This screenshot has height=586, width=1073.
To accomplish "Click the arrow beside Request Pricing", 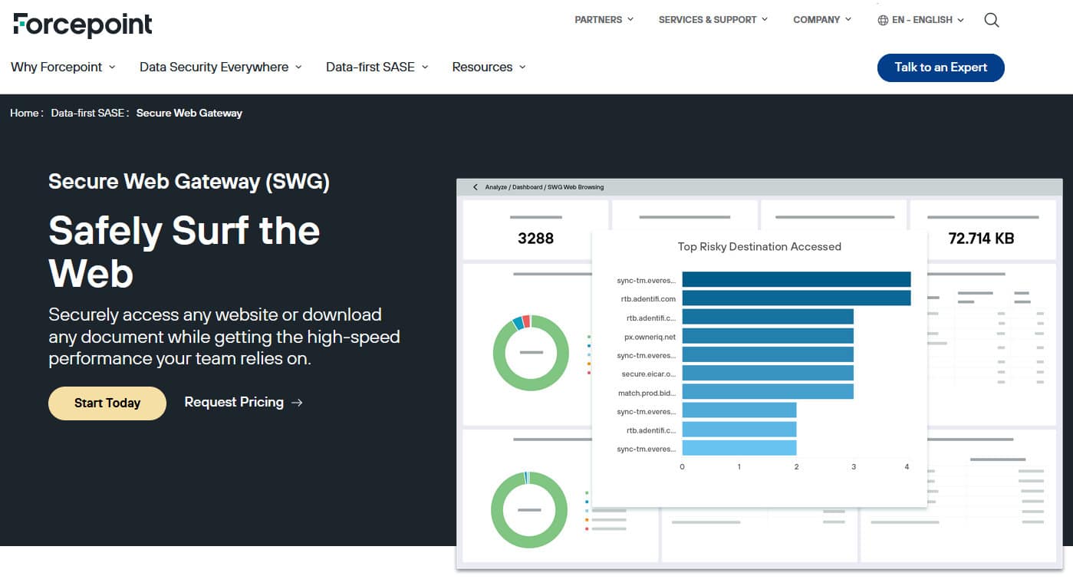I will [297, 403].
